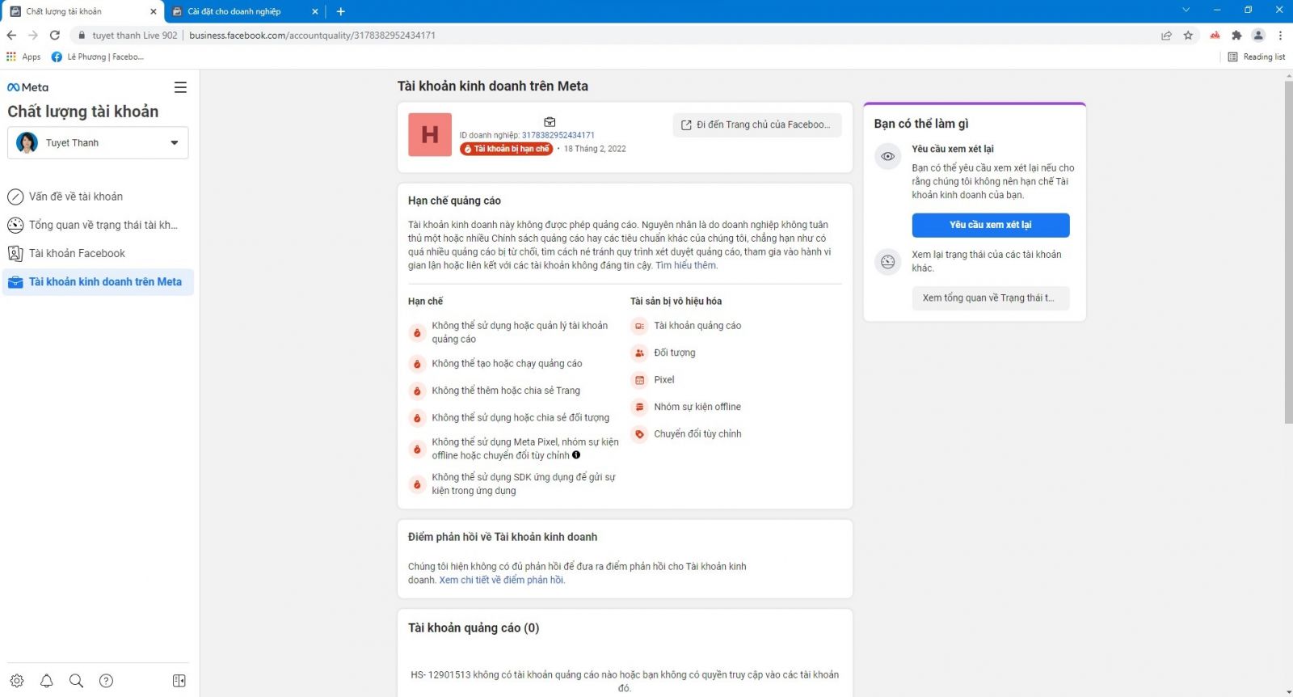Open settings gear icon in sidebar footer
This screenshot has width=1293, height=697.
(17, 681)
